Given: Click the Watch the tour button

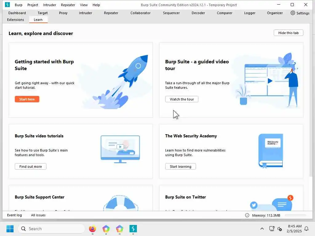Looking at the screenshot, I should [x=181, y=99].
